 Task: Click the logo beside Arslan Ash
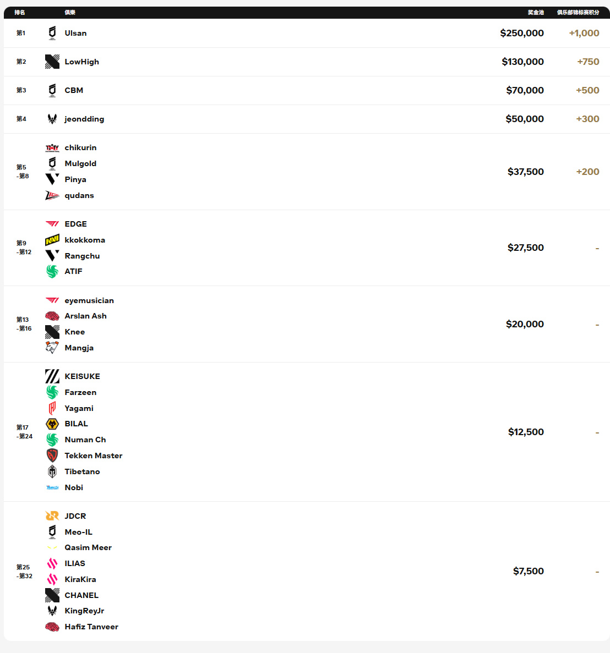pyautogui.click(x=52, y=316)
